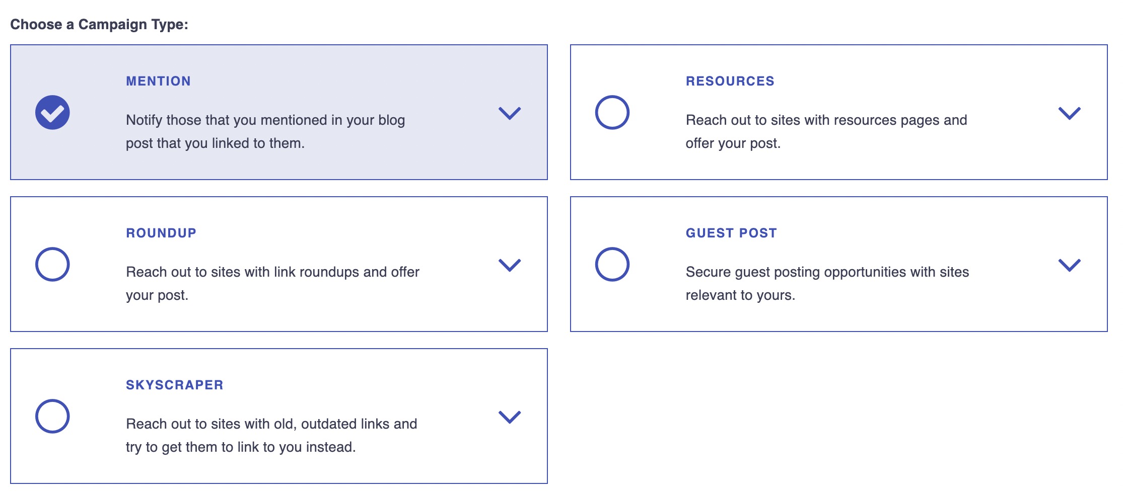Pick the Guest Post radio button

coord(612,264)
